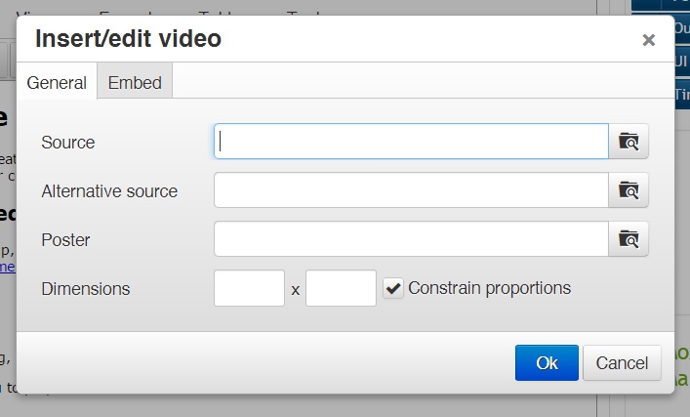Screen dimensions: 690x417
Task: Focus the Source text field
Action: pyautogui.click(x=411, y=142)
